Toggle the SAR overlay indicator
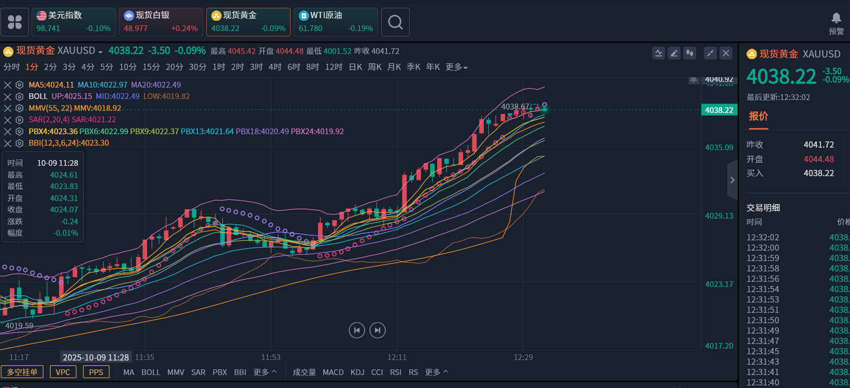Viewport: 850px width, 388px height. (x=198, y=372)
